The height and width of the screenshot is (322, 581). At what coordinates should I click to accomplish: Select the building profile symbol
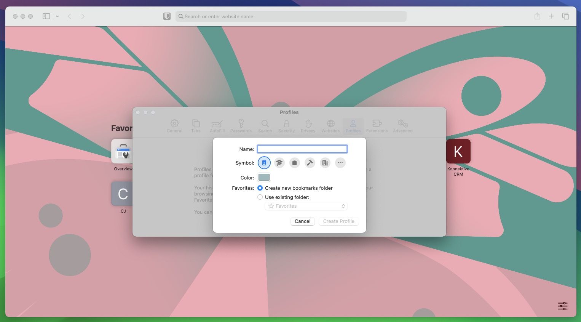325,162
